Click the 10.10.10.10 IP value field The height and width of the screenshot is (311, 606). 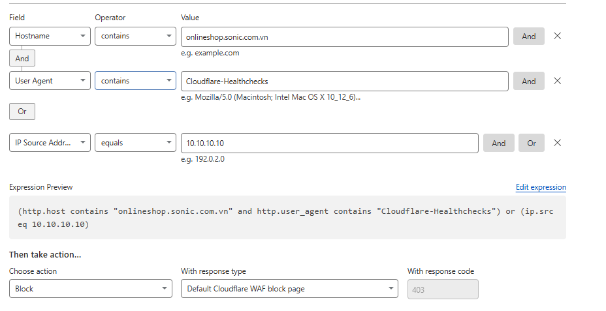coord(329,143)
